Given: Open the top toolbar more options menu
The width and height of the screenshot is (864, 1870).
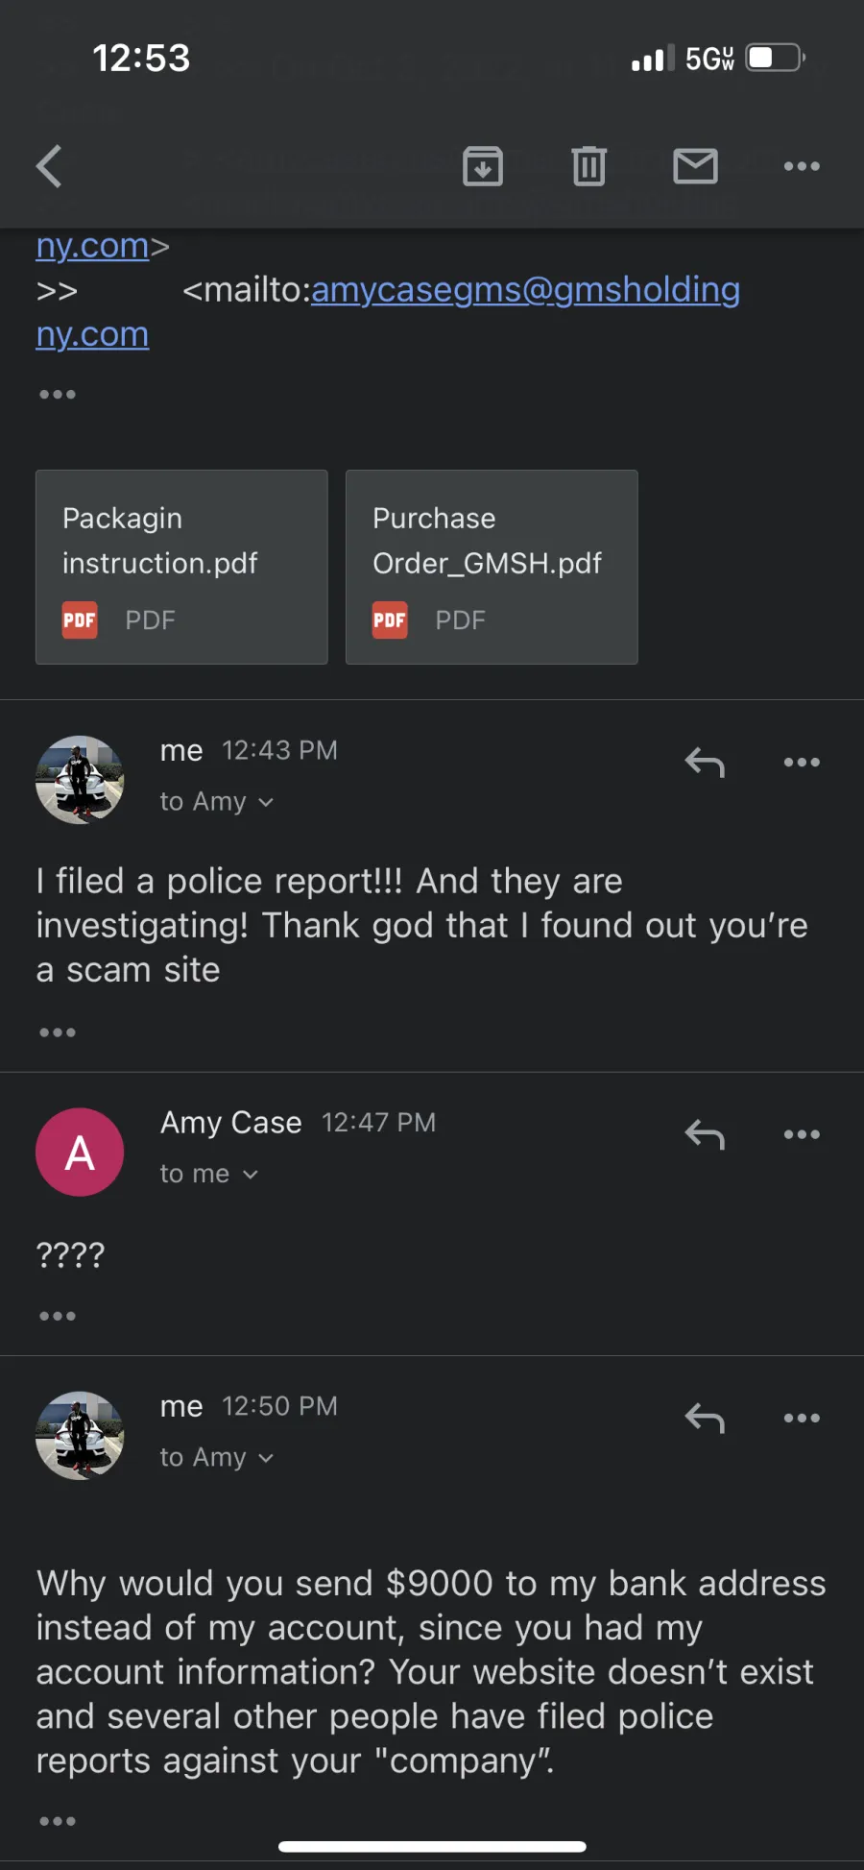Looking at the screenshot, I should (802, 166).
